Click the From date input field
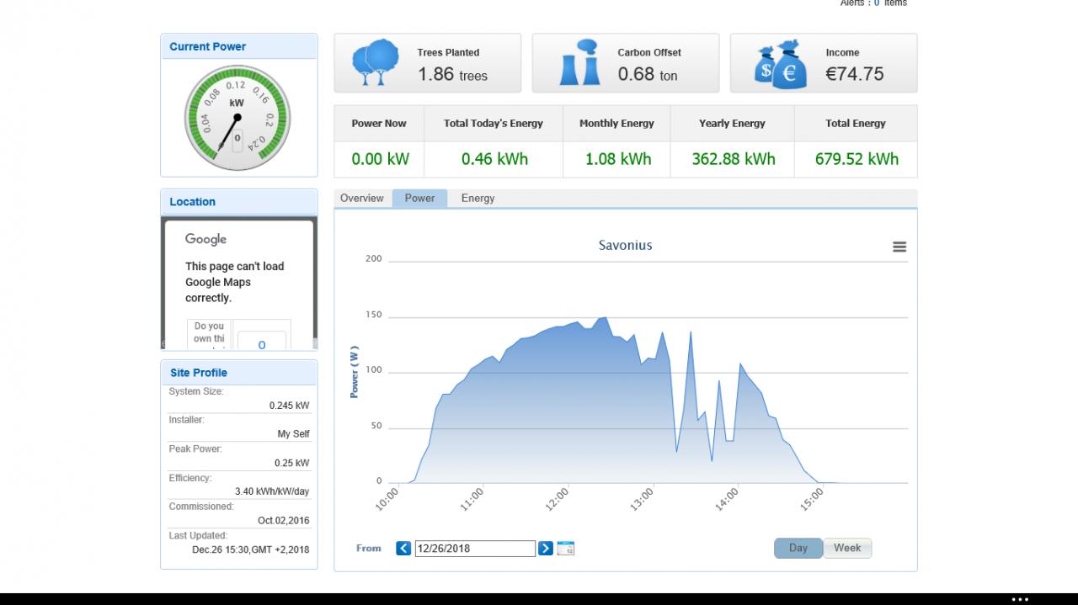This screenshot has height=605, width=1078. (x=475, y=549)
